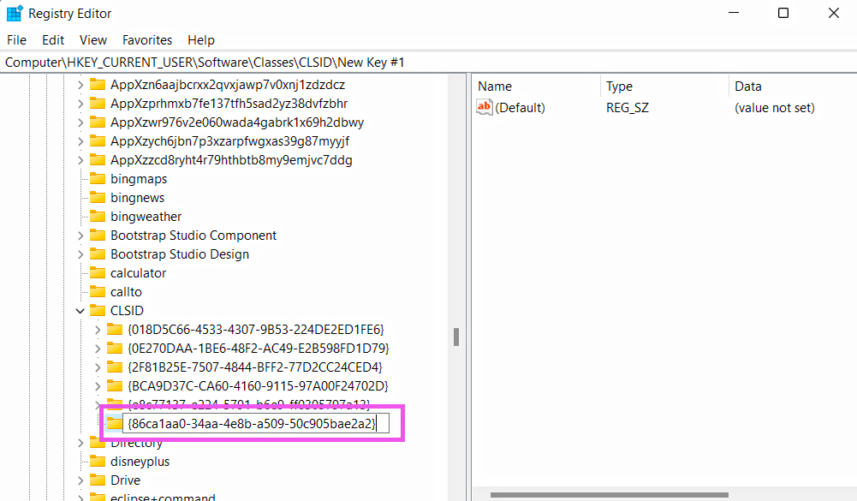The height and width of the screenshot is (501, 857).
Task: Expand the AppXzzcd8ryht4r79hthbtb8my9emjvc7ddg key
Action: coord(80,160)
